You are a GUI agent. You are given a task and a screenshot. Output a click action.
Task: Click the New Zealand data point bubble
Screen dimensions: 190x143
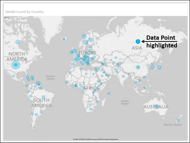click(178, 120)
